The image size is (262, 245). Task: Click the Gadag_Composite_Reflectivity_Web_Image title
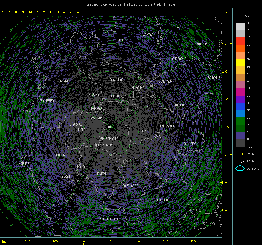click(131, 4)
